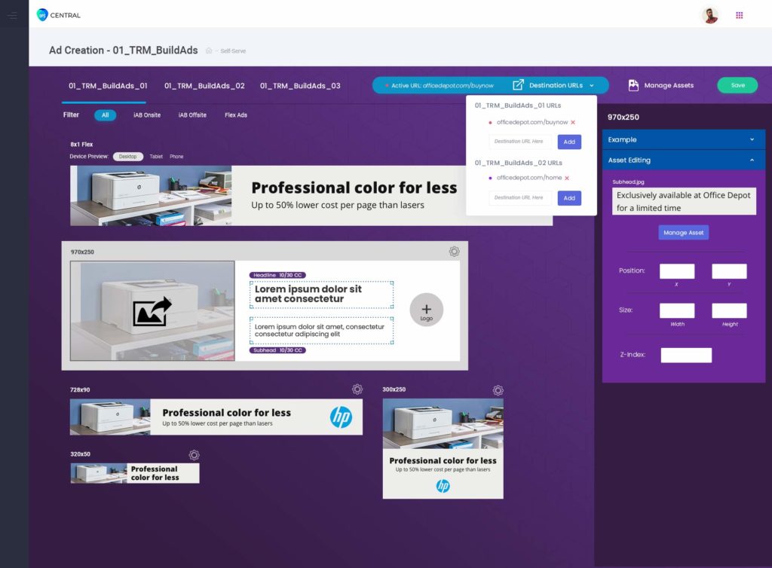Open settings gear for 300x250 ad
Viewport: 772px width, 568px height.
tap(498, 390)
